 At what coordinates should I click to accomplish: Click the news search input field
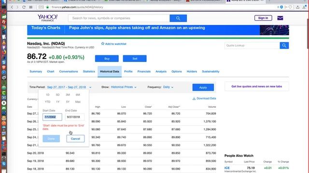click(119, 18)
